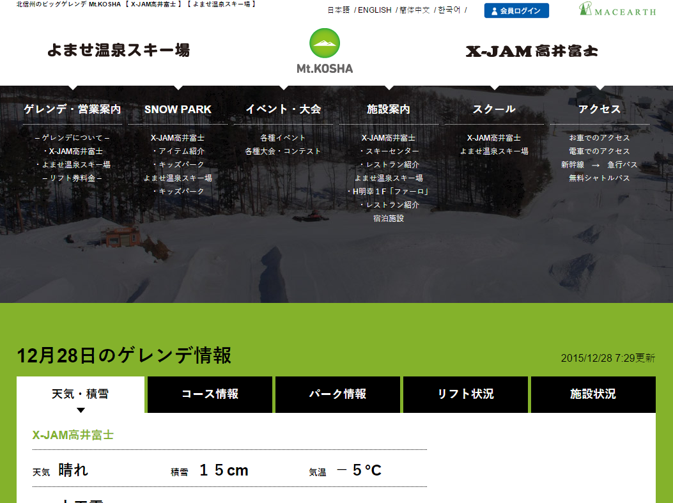Open よませ温泉スキー場 under スクール
The width and height of the screenshot is (673, 503).
click(494, 151)
